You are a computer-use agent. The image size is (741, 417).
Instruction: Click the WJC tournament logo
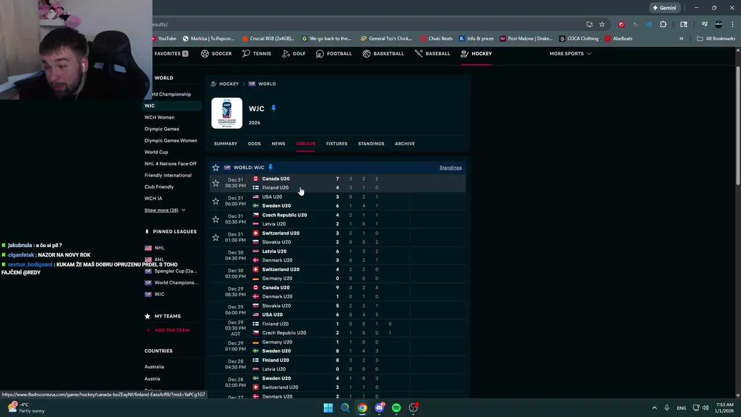(x=227, y=113)
